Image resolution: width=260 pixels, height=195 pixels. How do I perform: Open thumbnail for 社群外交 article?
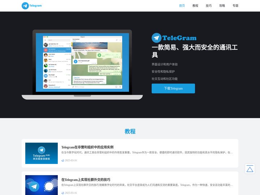[42, 185]
